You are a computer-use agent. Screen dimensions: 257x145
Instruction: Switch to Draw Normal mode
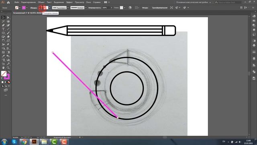2,86
